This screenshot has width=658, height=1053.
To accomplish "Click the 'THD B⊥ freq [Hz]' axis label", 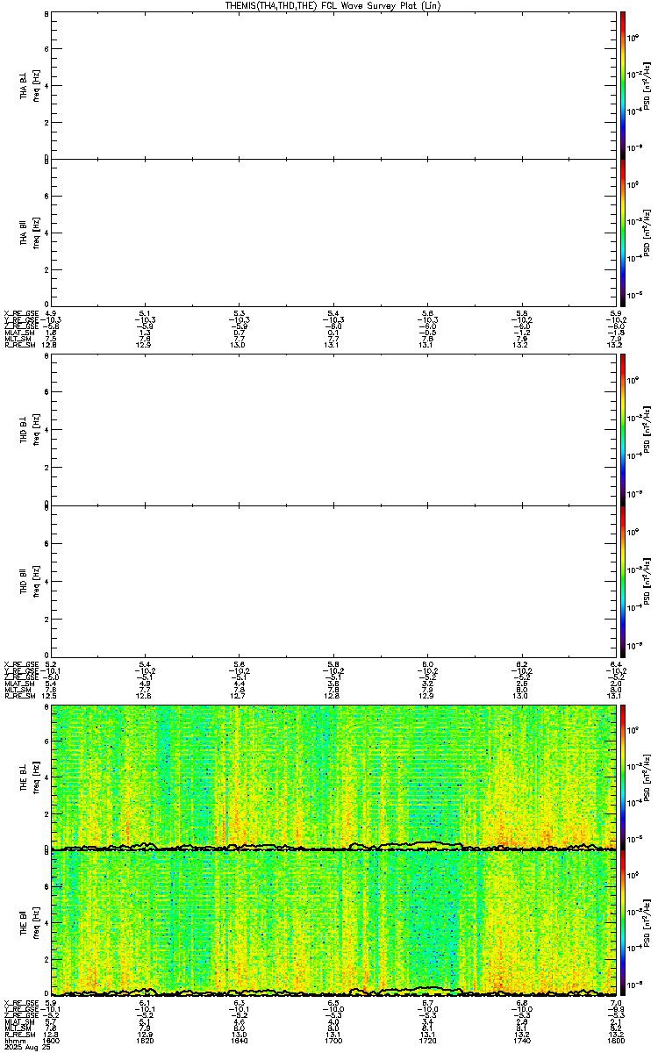I will (31, 430).
